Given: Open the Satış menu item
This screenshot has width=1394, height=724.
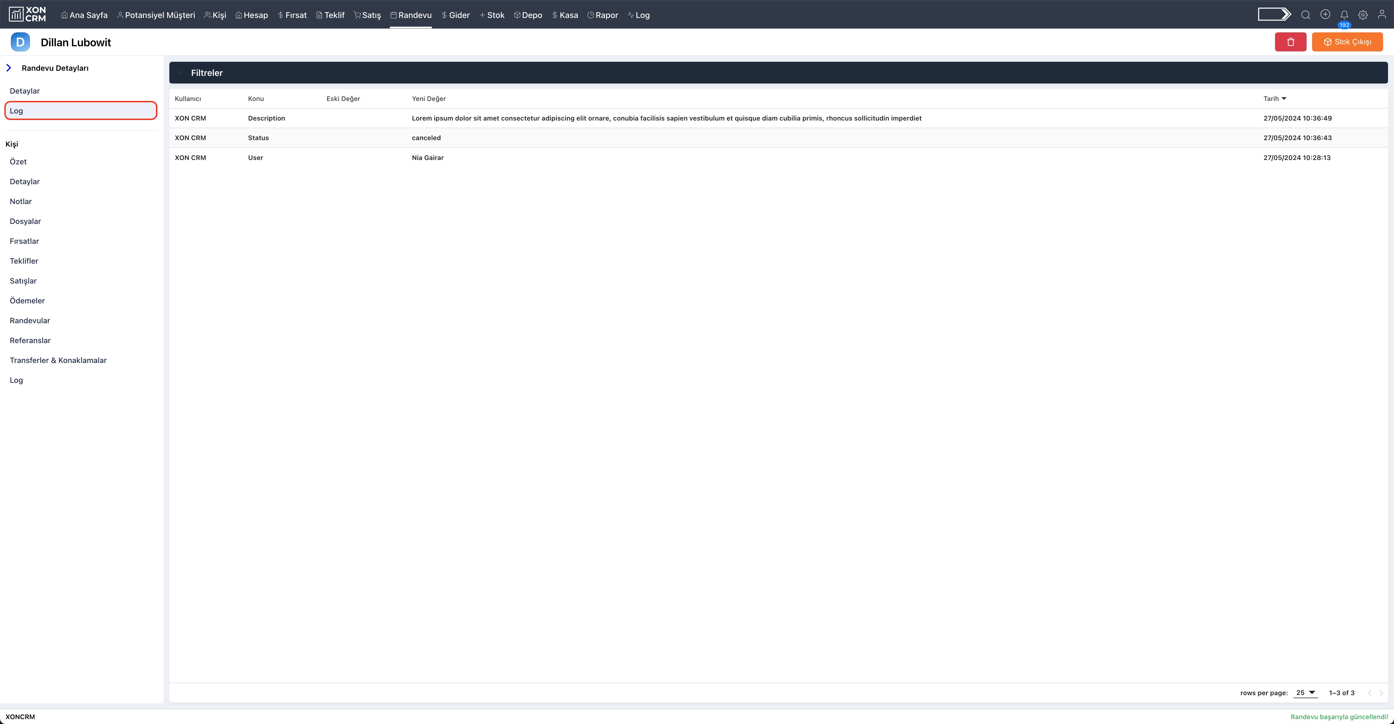Looking at the screenshot, I should coord(368,15).
